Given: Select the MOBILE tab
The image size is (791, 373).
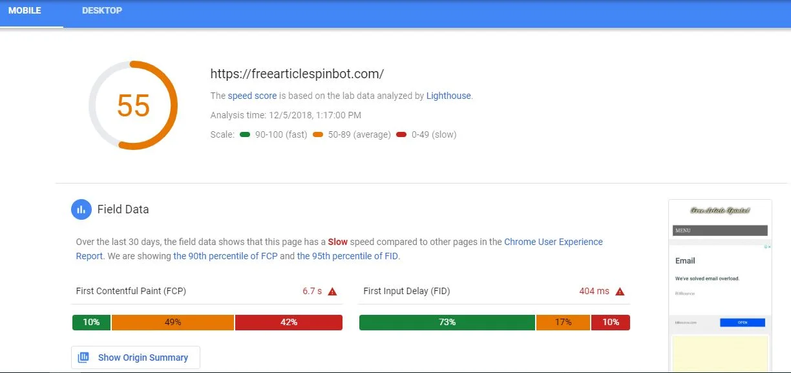Looking at the screenshot, I should coord(25,10).
